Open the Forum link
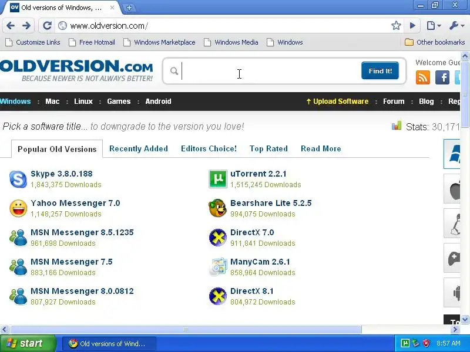The image size is (470, 352). [x=394, y=101]
